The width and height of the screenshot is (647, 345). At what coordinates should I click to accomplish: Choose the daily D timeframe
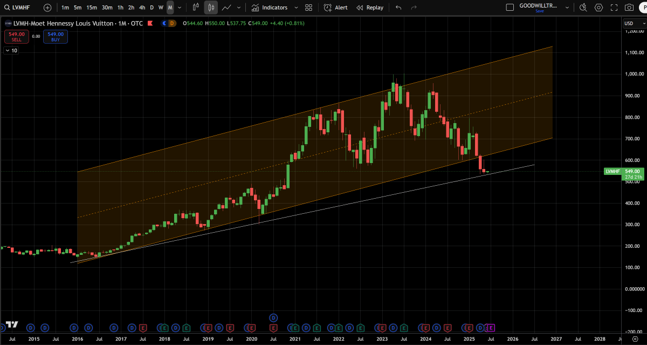click(x=152, y=8)
